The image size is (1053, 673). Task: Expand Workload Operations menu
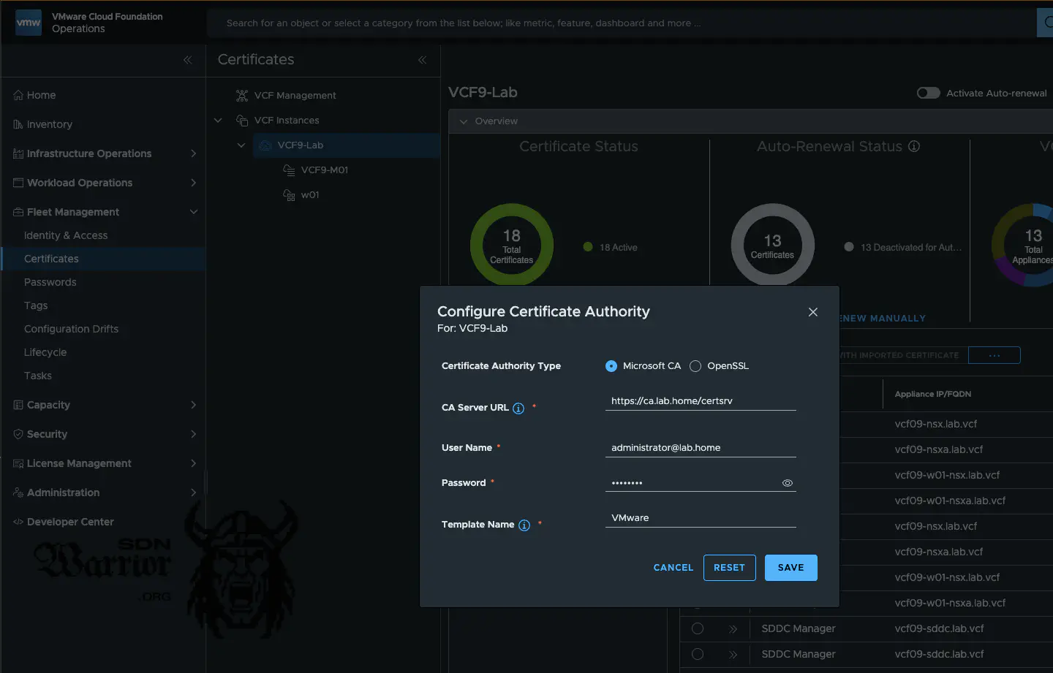pos(194,183)
